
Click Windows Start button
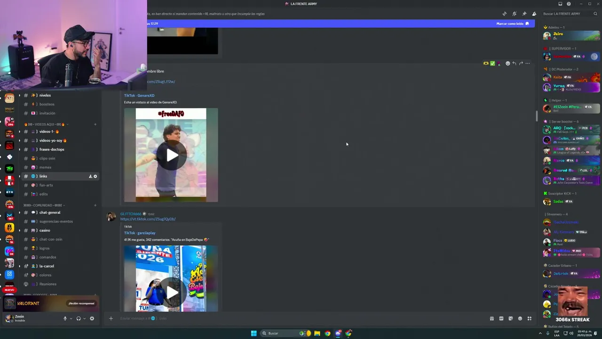pos(253,333)
